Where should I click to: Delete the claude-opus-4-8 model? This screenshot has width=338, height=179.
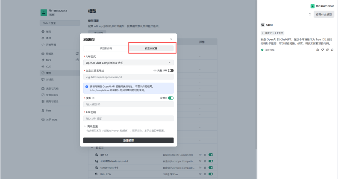(205, 167)
